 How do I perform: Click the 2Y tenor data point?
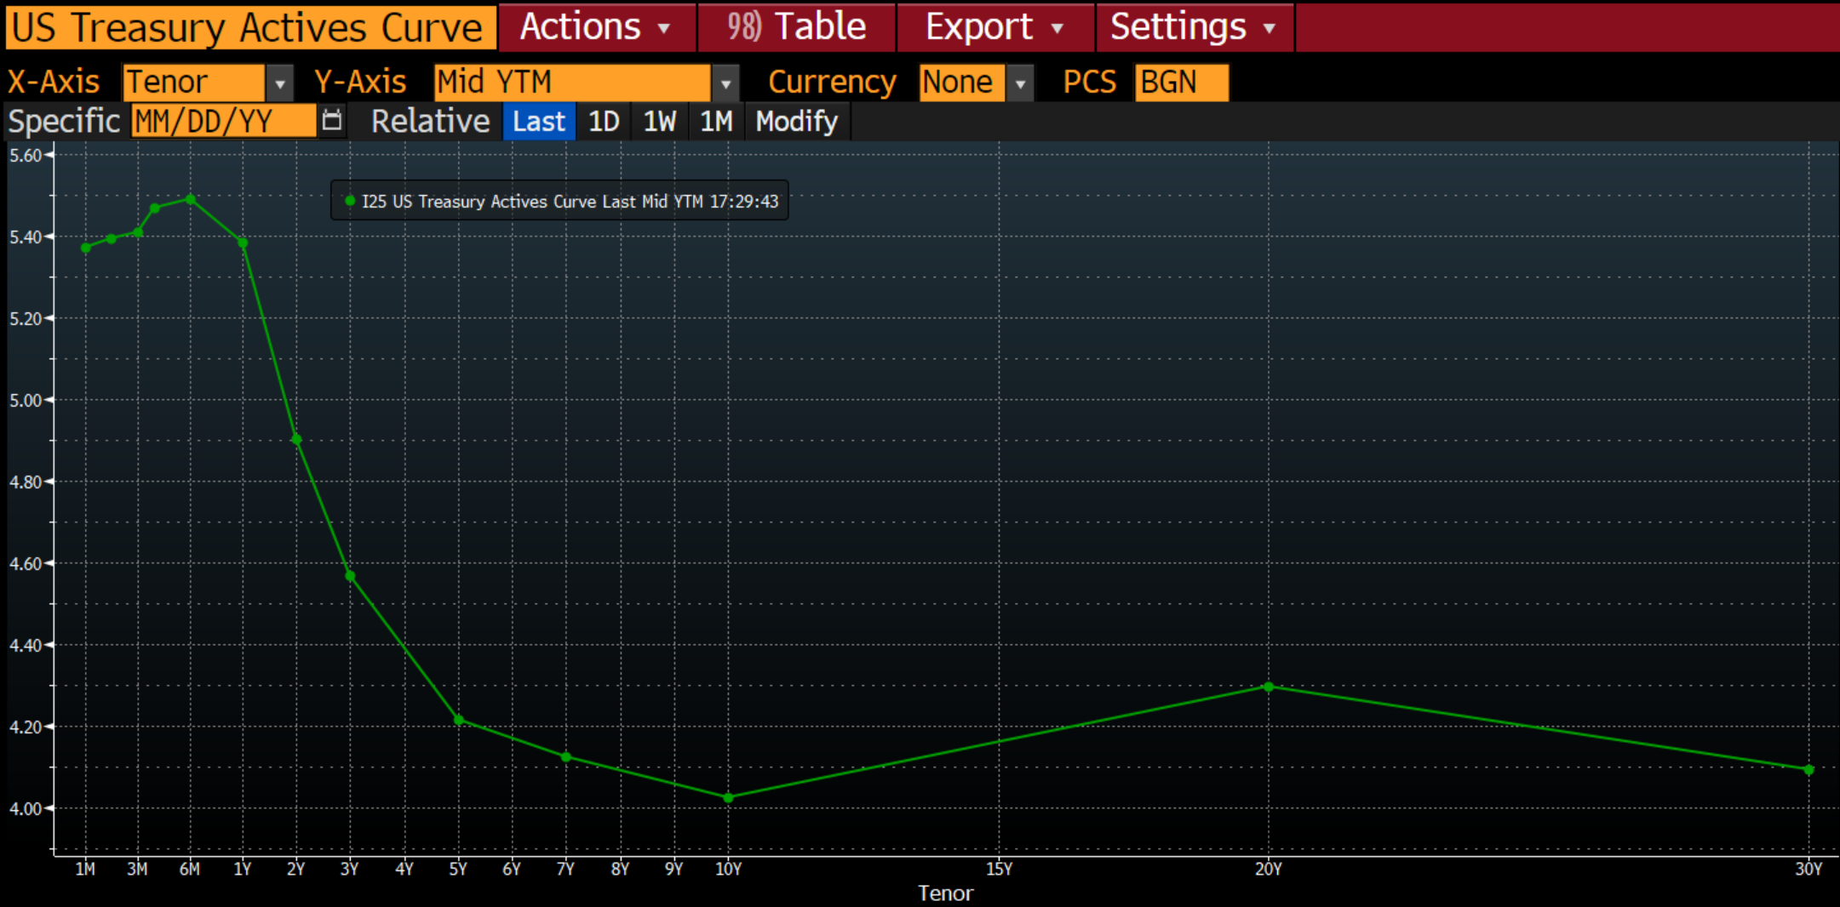296,439
